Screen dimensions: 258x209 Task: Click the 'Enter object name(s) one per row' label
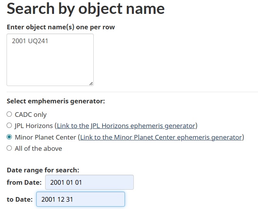tap(61, 27)
